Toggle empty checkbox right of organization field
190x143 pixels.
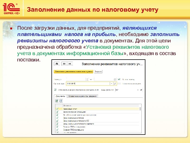click(x=119, y=83)
